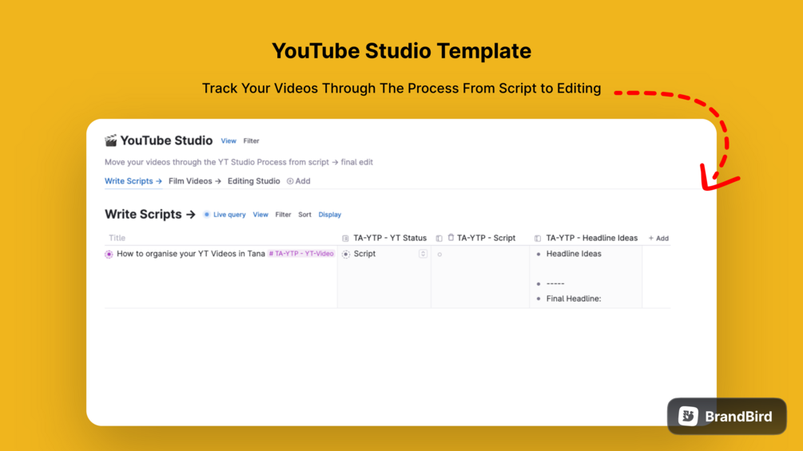Open View in Write Scripts toolbar
The image size is (803, 451).
coord(260,214)
